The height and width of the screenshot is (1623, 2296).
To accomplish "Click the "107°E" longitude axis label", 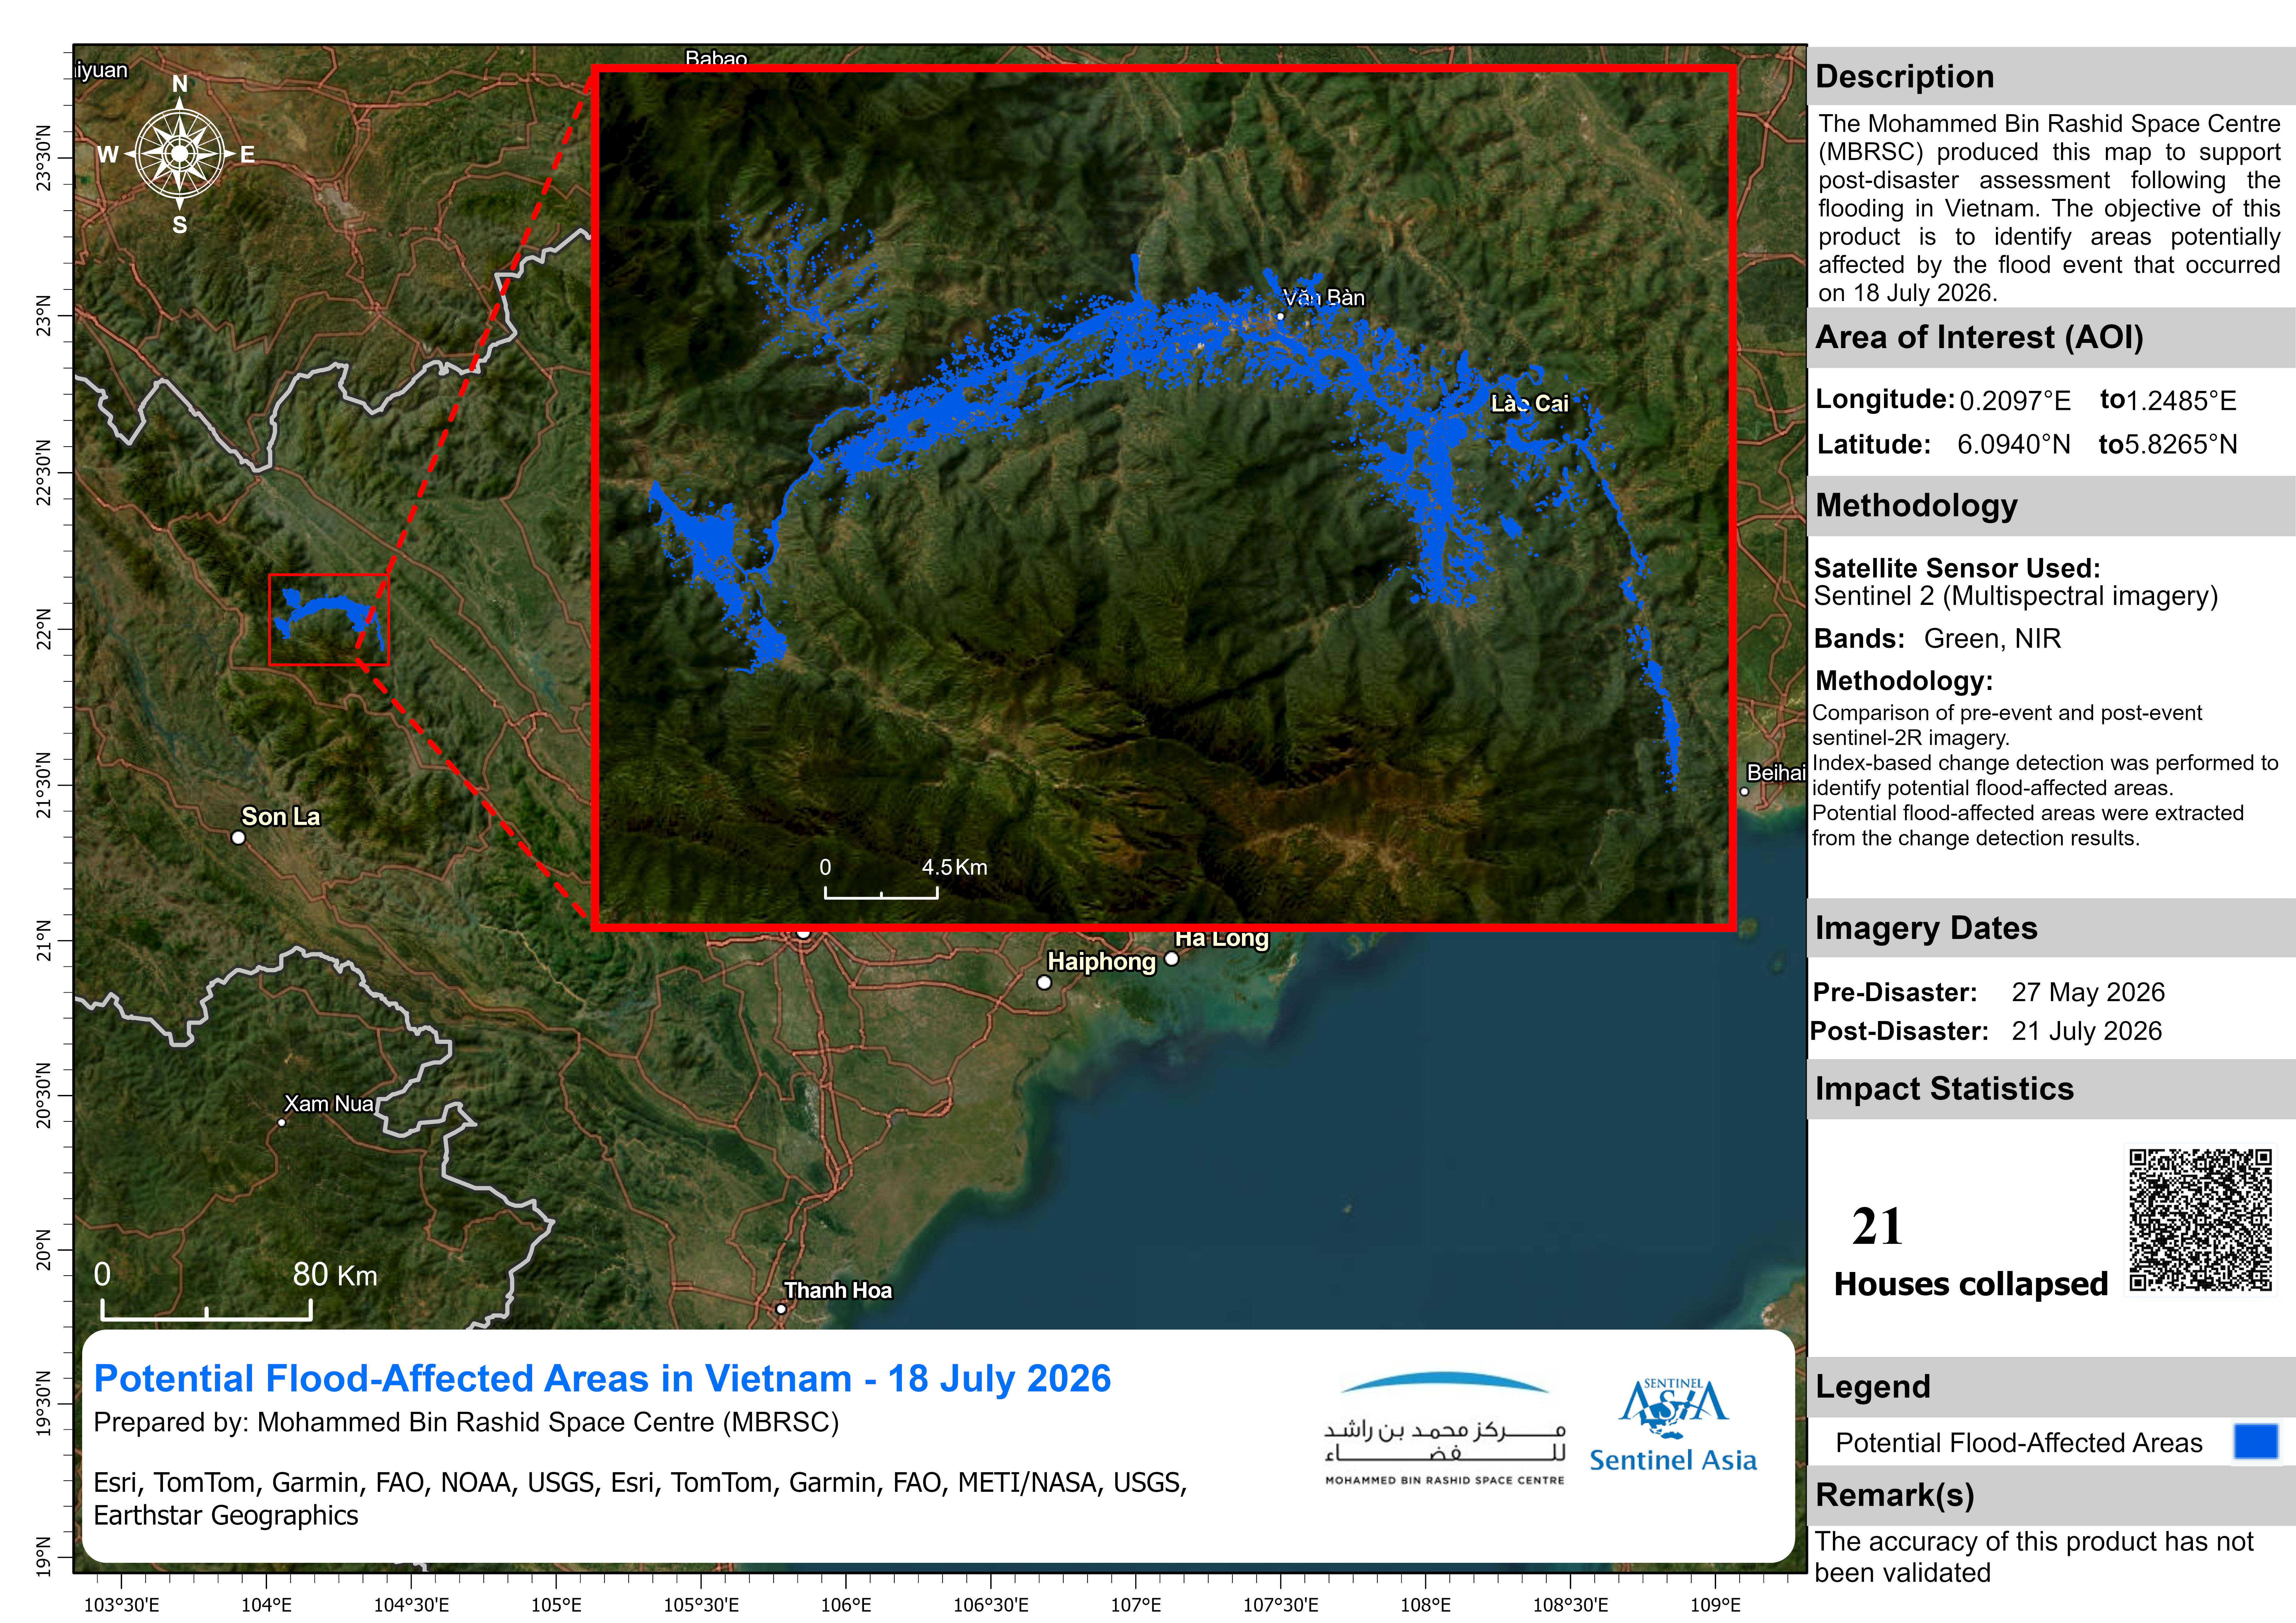I will point(1136,1605).
